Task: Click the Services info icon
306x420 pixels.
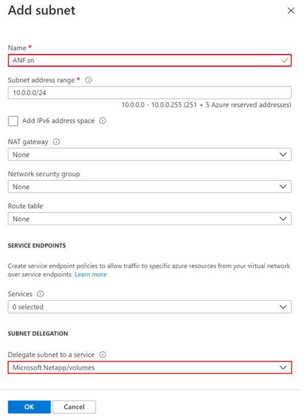Action: 40,294
